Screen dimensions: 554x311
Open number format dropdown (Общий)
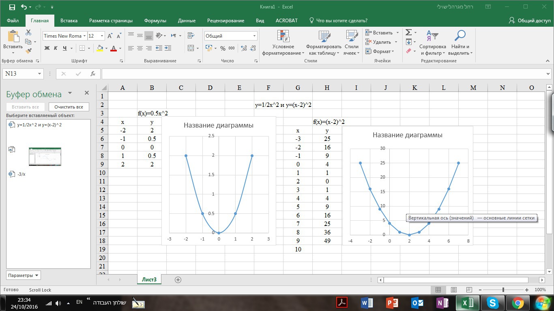(255, 36)
